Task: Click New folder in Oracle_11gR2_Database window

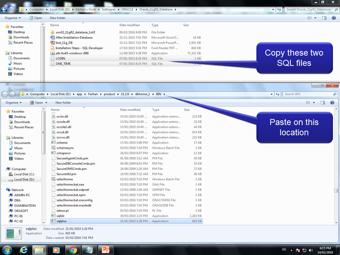Action: (57, 18)
